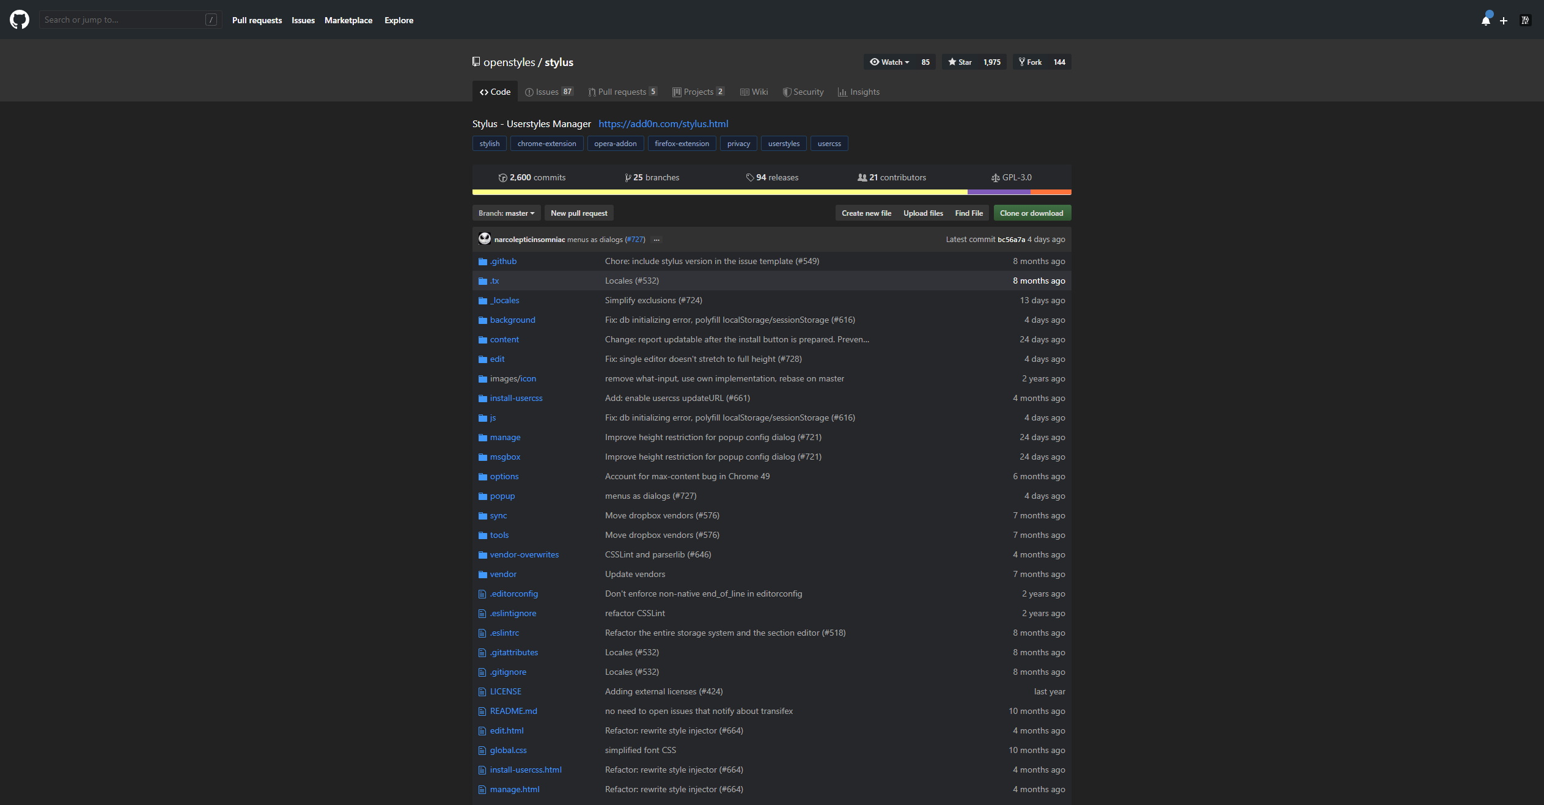Open notifications via the bell icon

(1487, 20)
